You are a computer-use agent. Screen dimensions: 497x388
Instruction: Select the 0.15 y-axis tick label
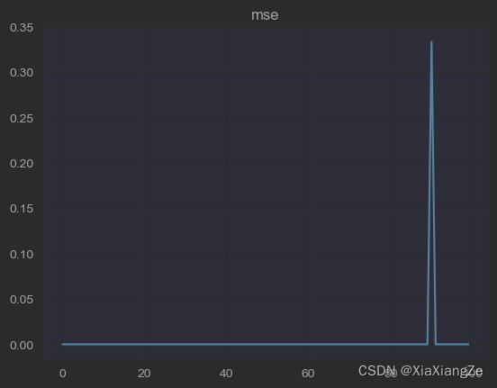pyautogui.click(x=22, y=209)
